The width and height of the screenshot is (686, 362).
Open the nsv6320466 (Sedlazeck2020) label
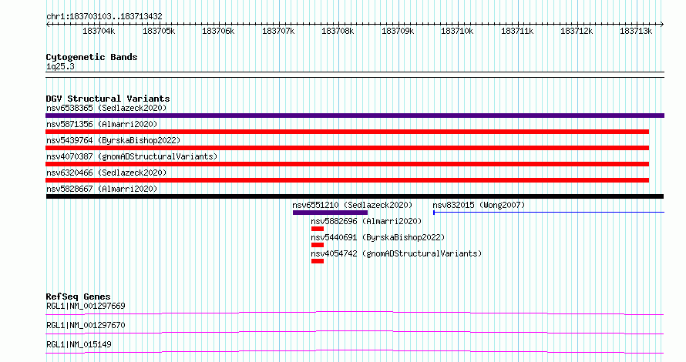coord(106,173)
